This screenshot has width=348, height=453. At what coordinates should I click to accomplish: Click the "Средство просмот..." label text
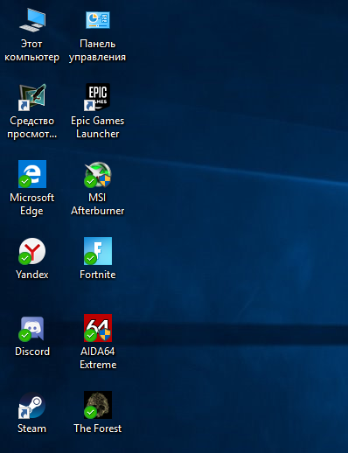point(31,128)
